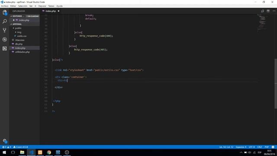Select index.php under open editors
Image resolution: width=277 pixels, height=156 pixels.
(24, 20)
